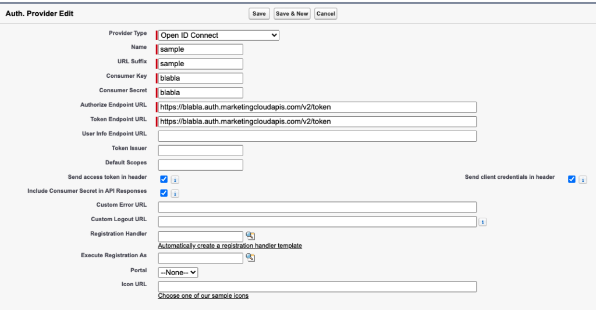Cancel the Auth. Provider edit
The image size is (596, 310).
pyautogui.click(x=325, y=14)
